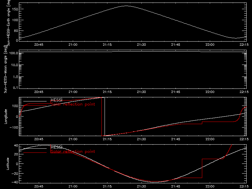
Task: Click the white vertical longitude wrap line
Action: [105, 117]
